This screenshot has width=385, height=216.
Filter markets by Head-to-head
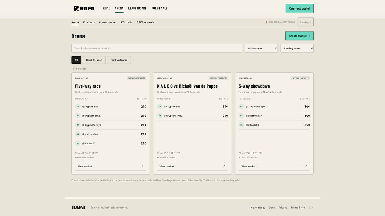tap(94, 60)
